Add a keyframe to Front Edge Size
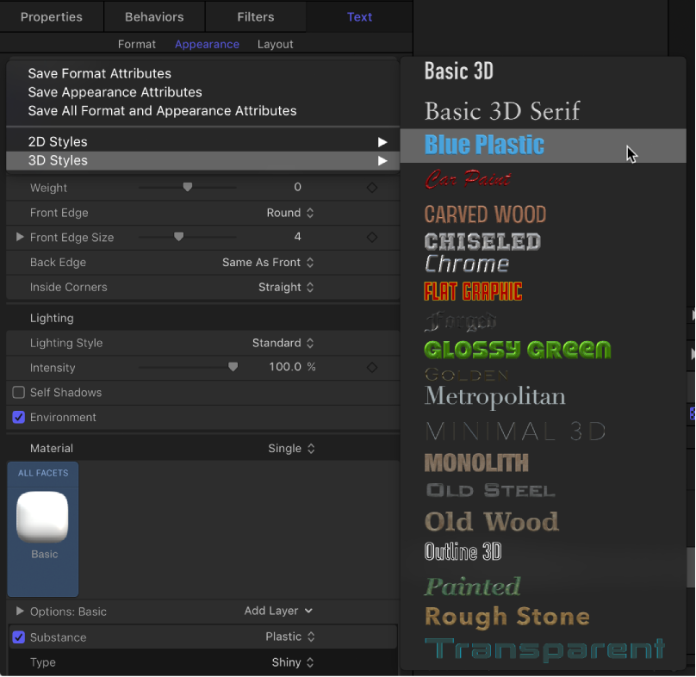 pyautogui.click(x=371, y=237)
